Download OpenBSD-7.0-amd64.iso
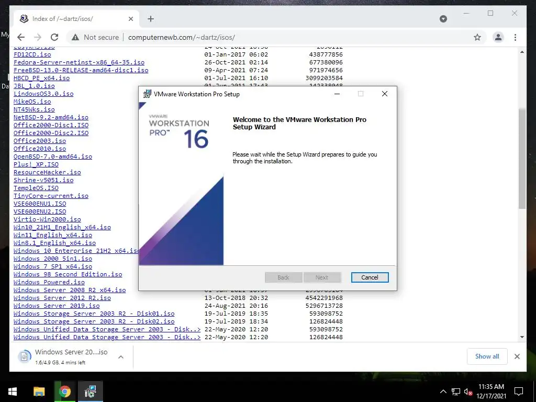This screenshot has width=536, height=402. click(x=53, y=157)
